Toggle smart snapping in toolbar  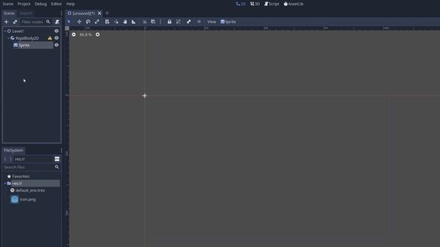tap(144, 21)
